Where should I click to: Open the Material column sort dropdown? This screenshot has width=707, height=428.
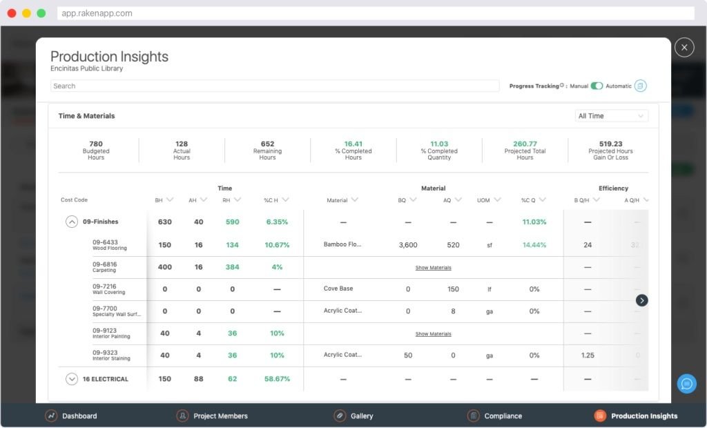pos(355,200)
